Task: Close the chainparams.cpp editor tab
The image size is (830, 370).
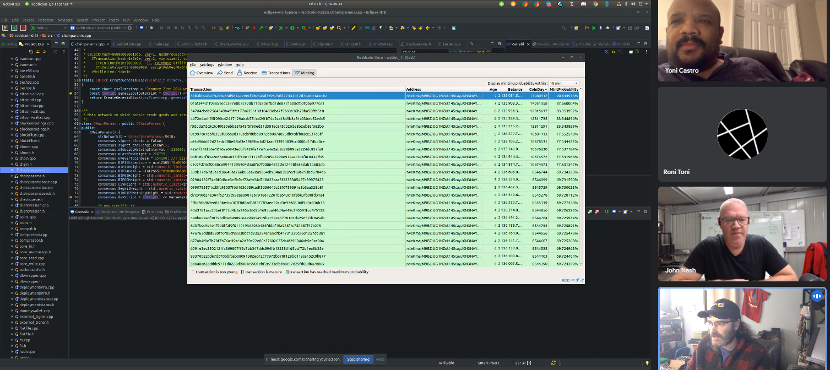Action: pyautogui.click(x=107, y=44)
